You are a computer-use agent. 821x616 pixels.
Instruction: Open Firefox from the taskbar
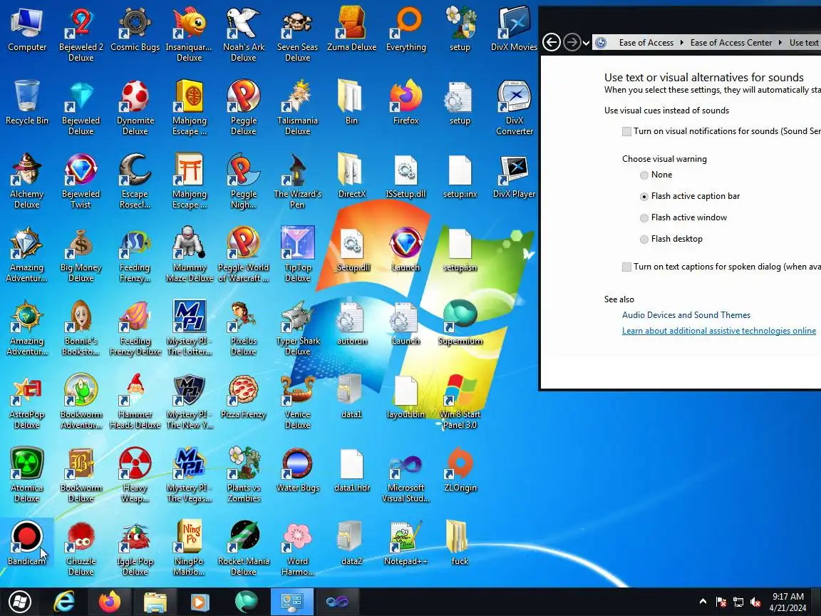110,602
